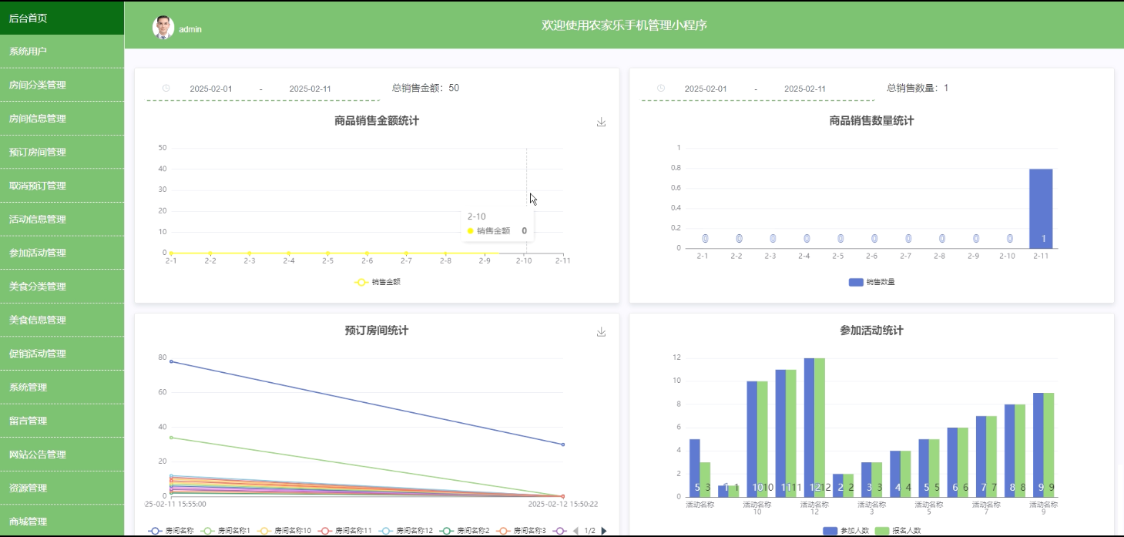1124x537 pixels.
Task: Toggle the 房间名称12 legend series
Action: pyautogui.click(x=405, y=531)
